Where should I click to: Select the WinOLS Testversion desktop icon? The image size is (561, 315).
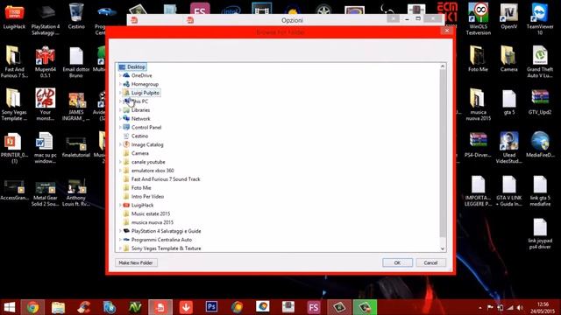click(x=479, y=19)
